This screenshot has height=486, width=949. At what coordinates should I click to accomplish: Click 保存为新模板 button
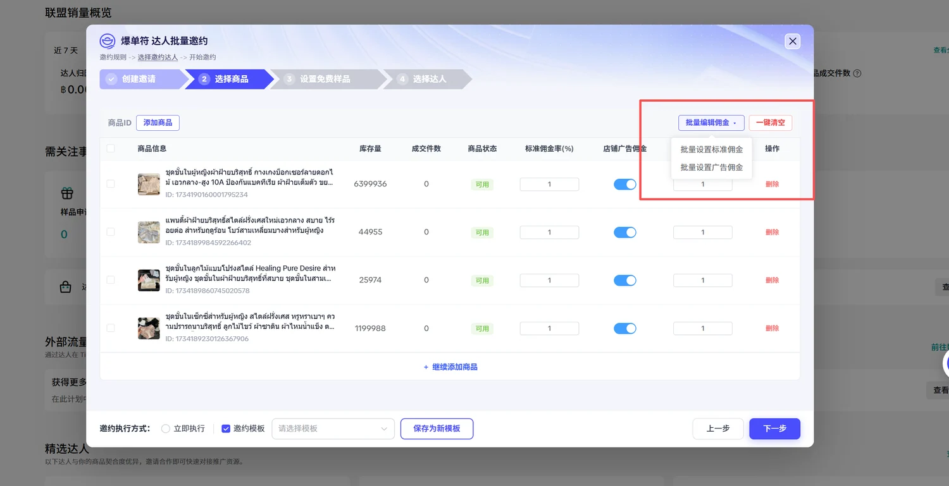tap(437, 428)
